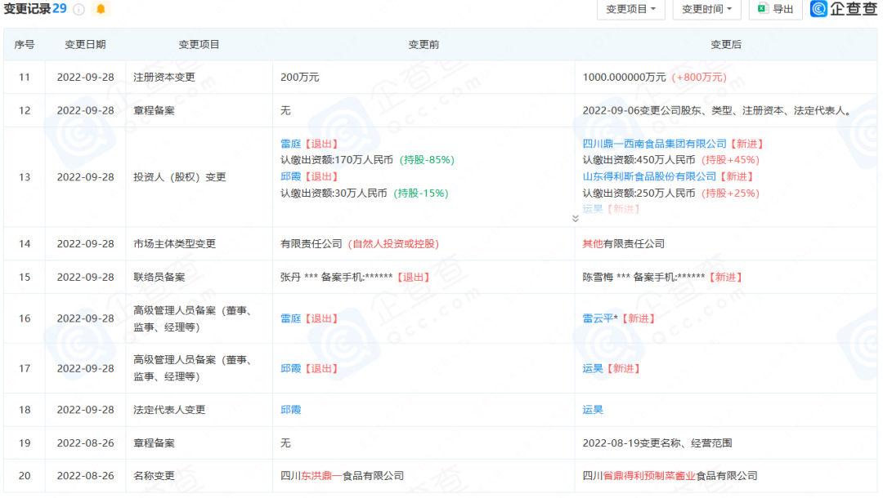Screen dimensions: 883x498
Task: Click the info icon beside 变更记录
Action: 77,9
